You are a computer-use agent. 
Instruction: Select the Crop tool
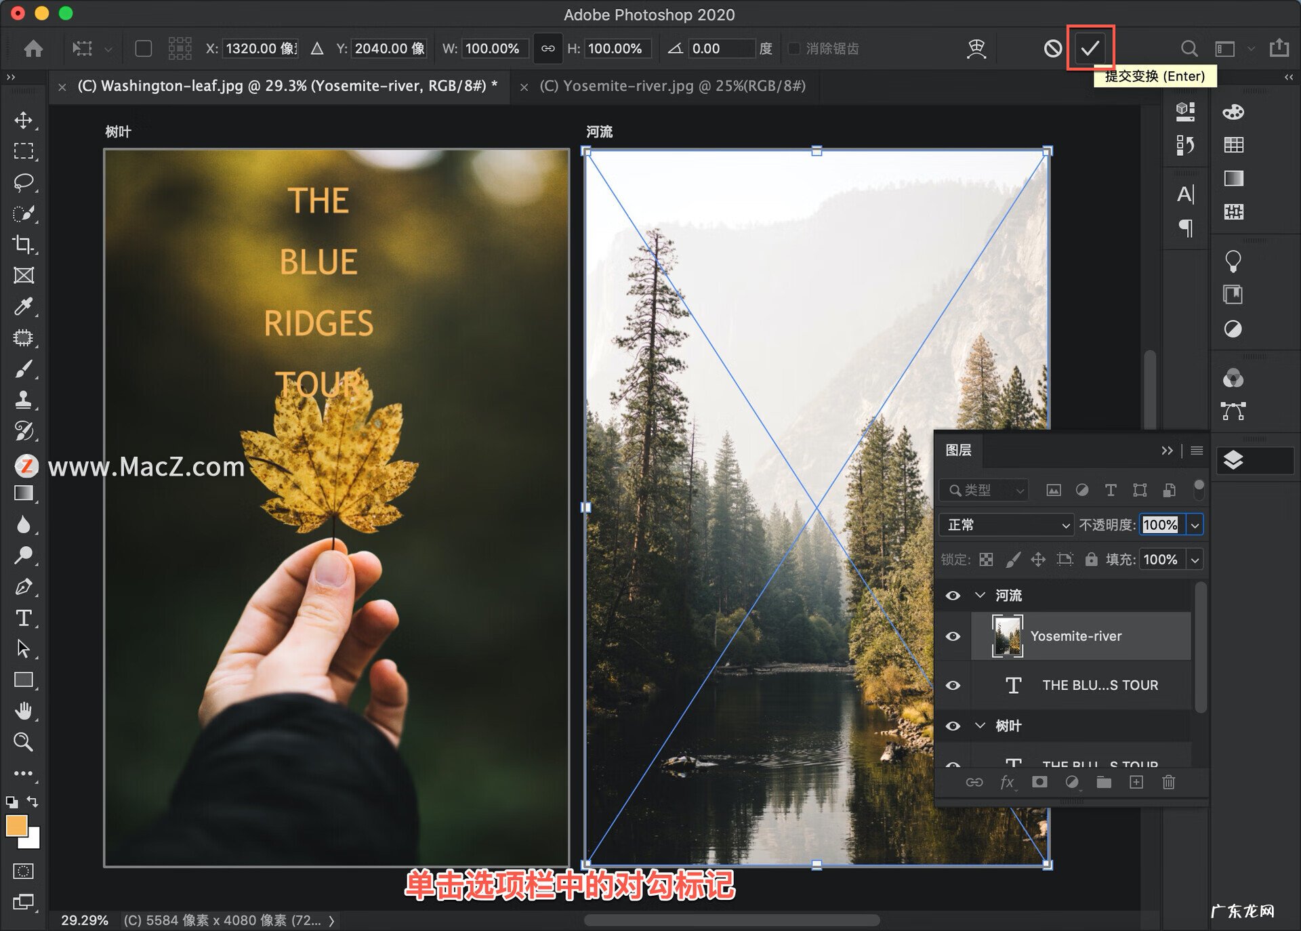coord(24,244)
